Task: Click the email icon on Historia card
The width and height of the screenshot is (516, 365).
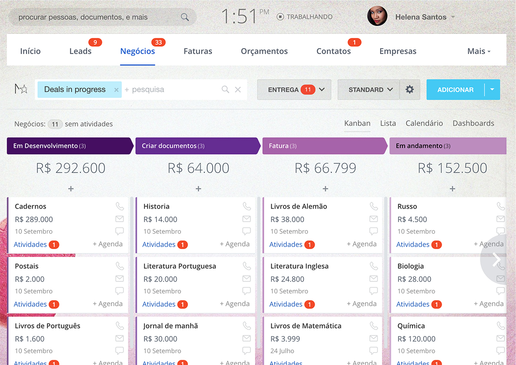Action: click(x=246, y=219)
